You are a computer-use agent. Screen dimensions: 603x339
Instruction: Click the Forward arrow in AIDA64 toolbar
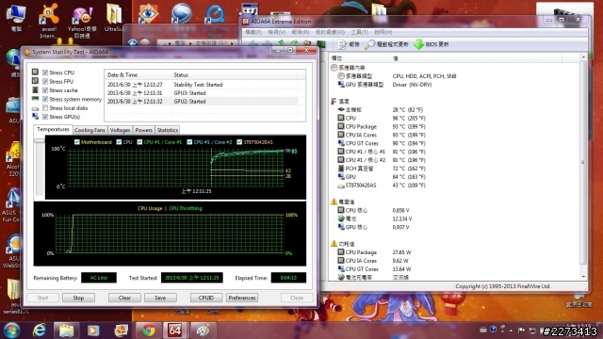[267, 44]
